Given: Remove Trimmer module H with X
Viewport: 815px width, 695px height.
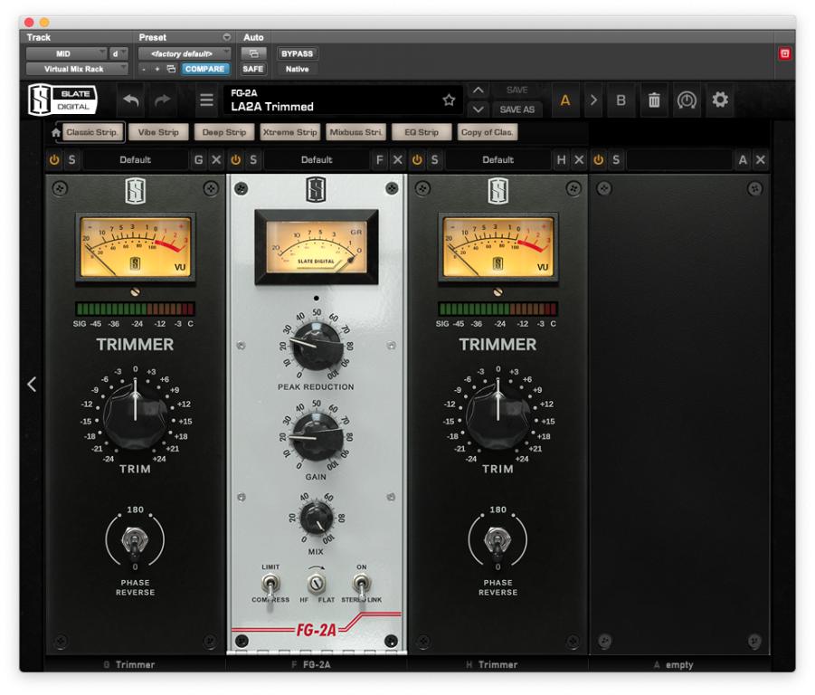Looking at the screenshot, I should (579, 160).
